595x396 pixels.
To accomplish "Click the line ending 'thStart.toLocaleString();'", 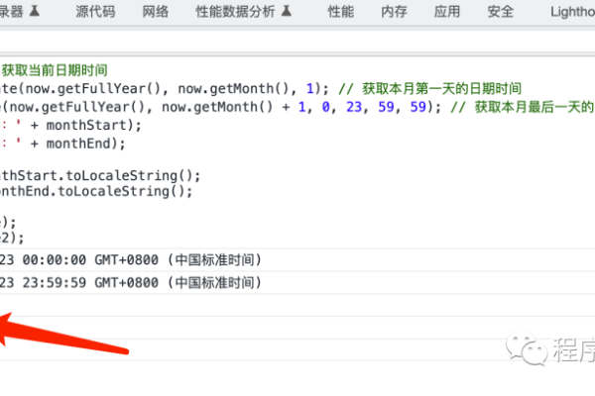I will pyautogui.click(x=100, y=175).
